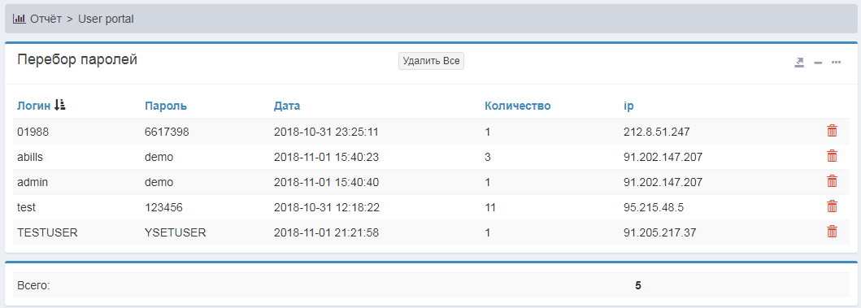Remove the admin row with trash icon

click(832, 181)
